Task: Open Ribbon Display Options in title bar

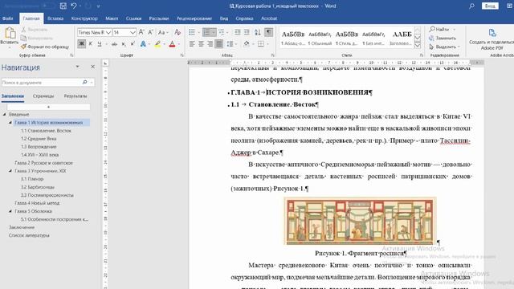Action: [x=510, y=6]
